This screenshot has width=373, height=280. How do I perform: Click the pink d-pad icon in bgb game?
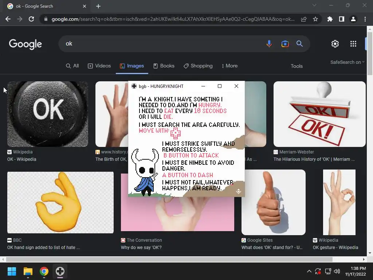[x=176, y=133]
